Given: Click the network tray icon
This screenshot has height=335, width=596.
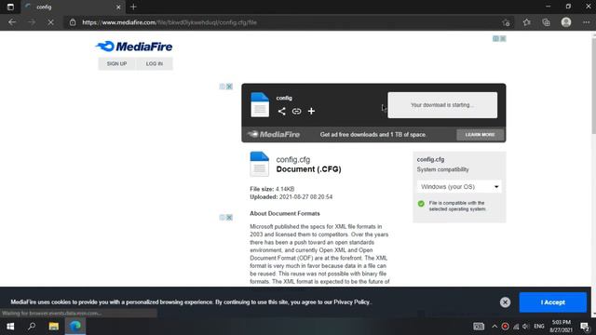Looking at the screenshot, I should (x=516, y=327).
